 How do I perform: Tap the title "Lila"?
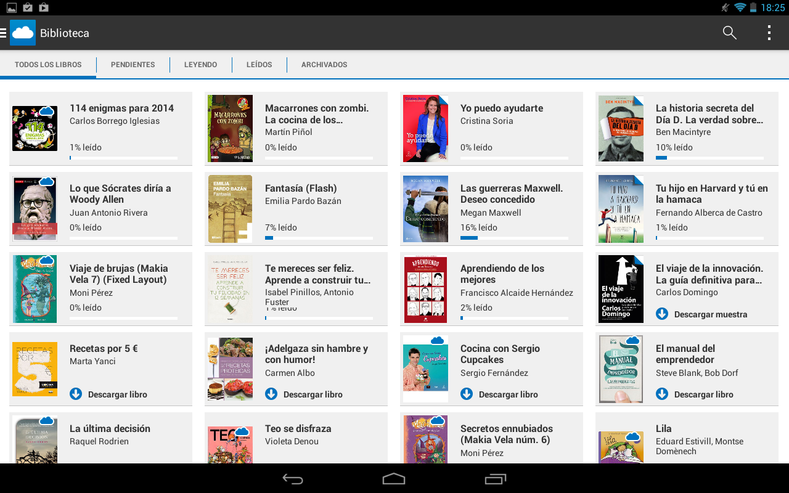pyautogui.click(x=664, y=428)
